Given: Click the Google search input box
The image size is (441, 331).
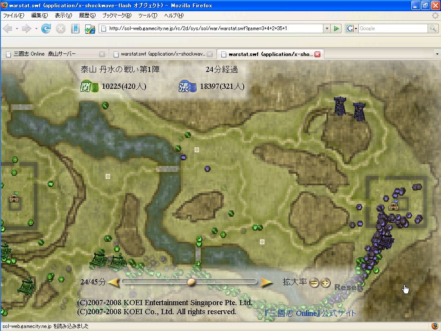Looking at the screenshot, I should (x=393, y=28).
